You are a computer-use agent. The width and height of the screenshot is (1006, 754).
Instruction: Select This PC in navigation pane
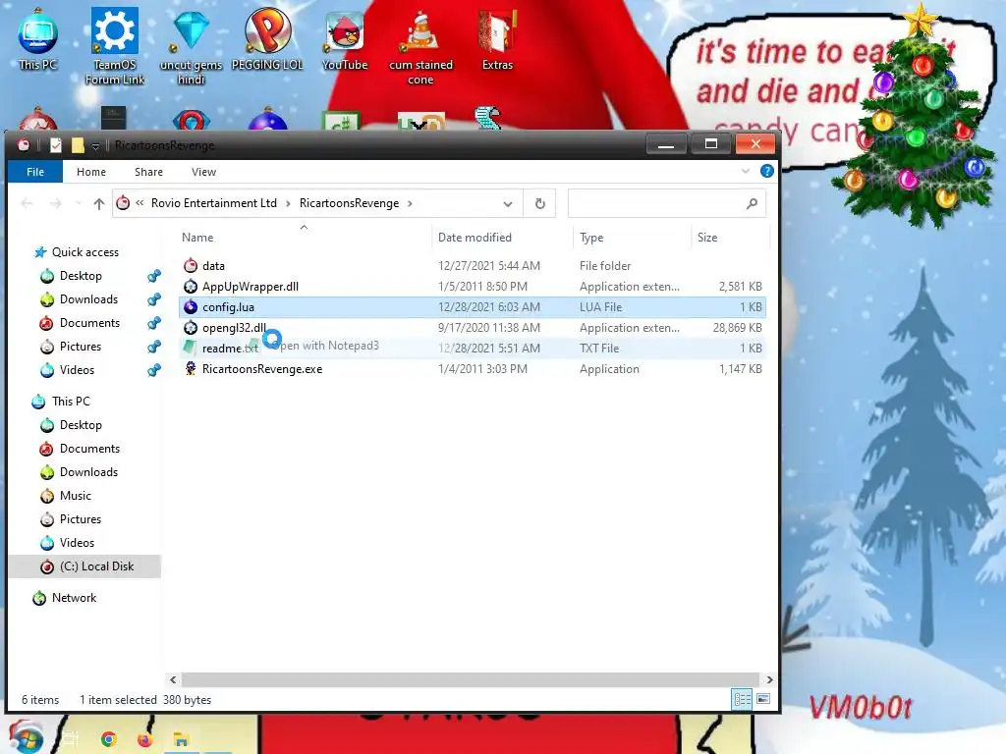tap(71, 402)
